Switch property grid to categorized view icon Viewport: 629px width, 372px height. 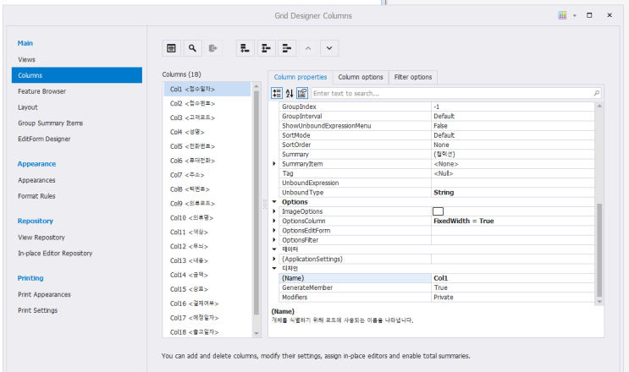click(276, 93)
